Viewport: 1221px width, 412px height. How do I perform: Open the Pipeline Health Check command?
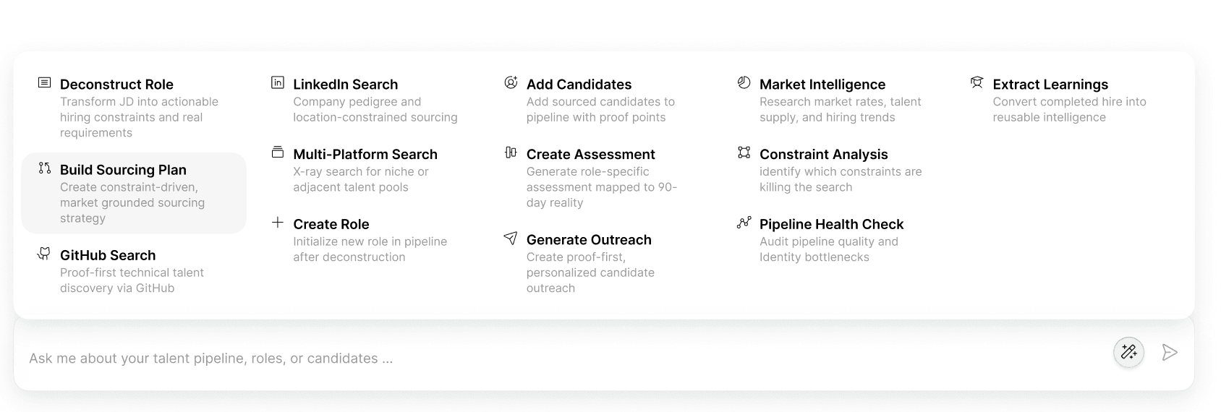pyautogui.click(x=831, y=224)
